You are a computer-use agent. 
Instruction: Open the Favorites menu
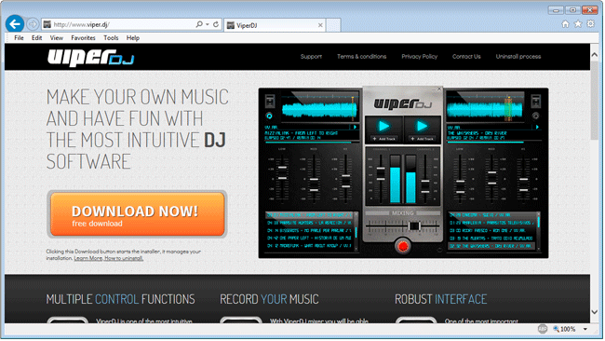click(83, 38)
